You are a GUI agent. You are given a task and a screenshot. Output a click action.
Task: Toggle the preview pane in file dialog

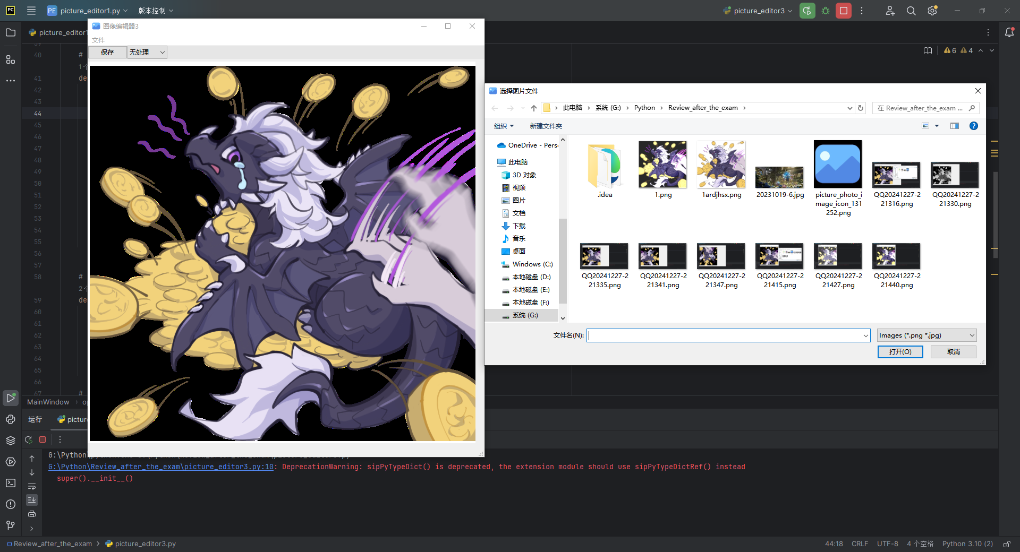coord(955,126)
